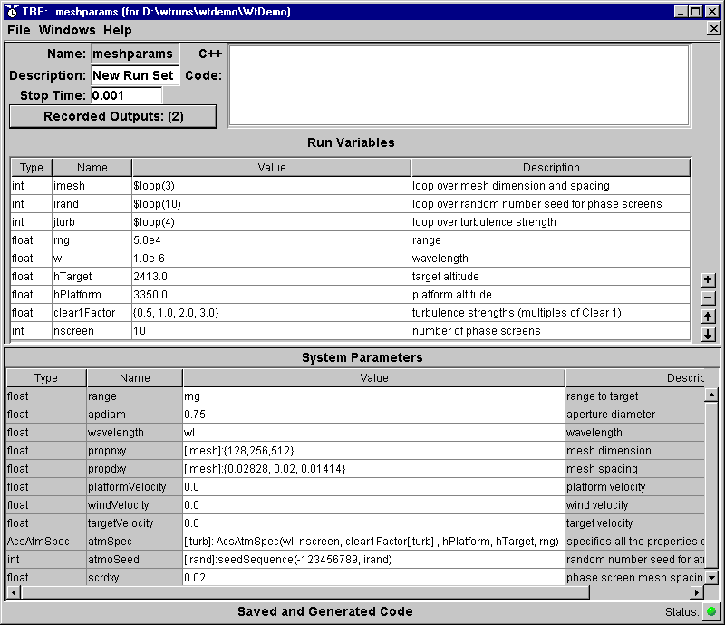Click the Value column header in Run Variables

(271, 168)
